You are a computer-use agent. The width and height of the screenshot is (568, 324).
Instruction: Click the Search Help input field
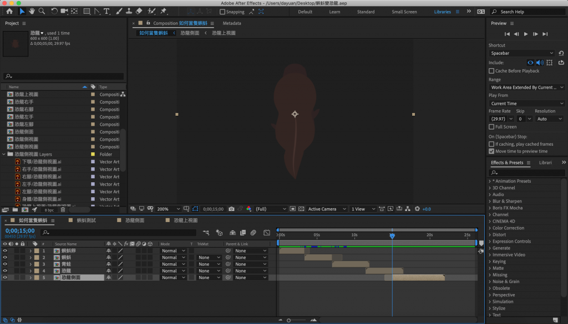[525, 12]
